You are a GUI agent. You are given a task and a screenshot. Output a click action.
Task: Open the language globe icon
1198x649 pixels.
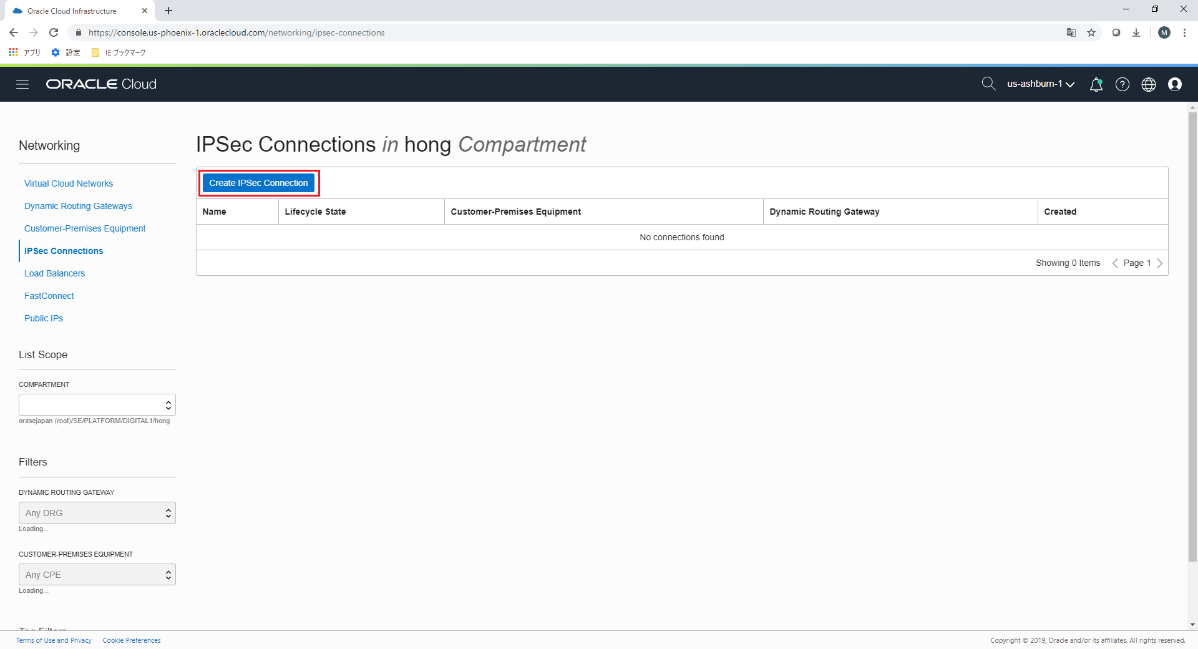coord(1149,84)
